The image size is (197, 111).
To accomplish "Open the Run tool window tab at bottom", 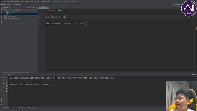I will pos(14,108).
